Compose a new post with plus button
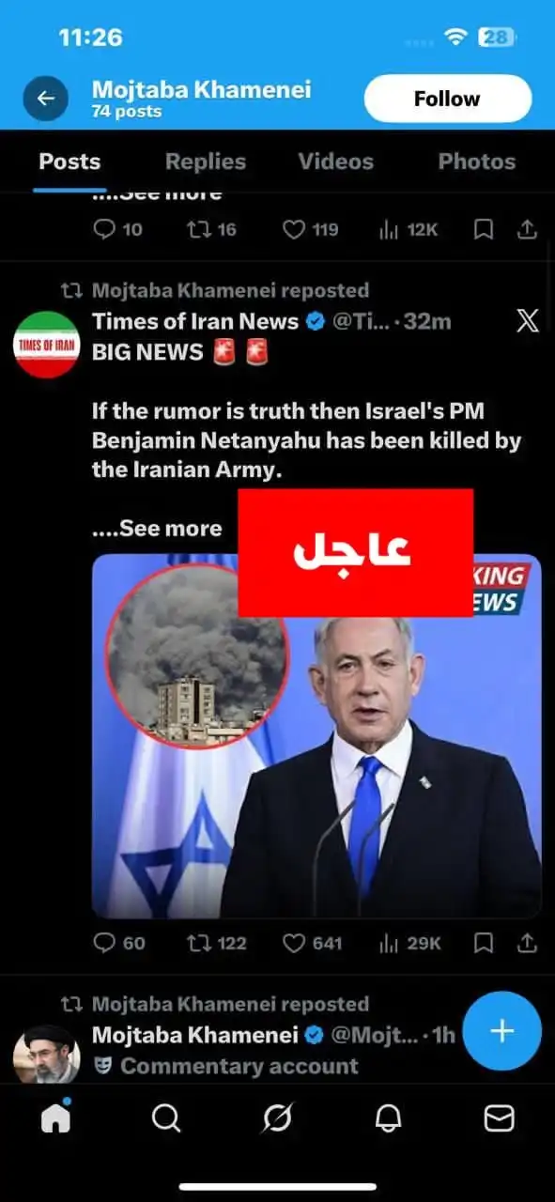Screen dimensions: 555x1202 (502, 1031)
